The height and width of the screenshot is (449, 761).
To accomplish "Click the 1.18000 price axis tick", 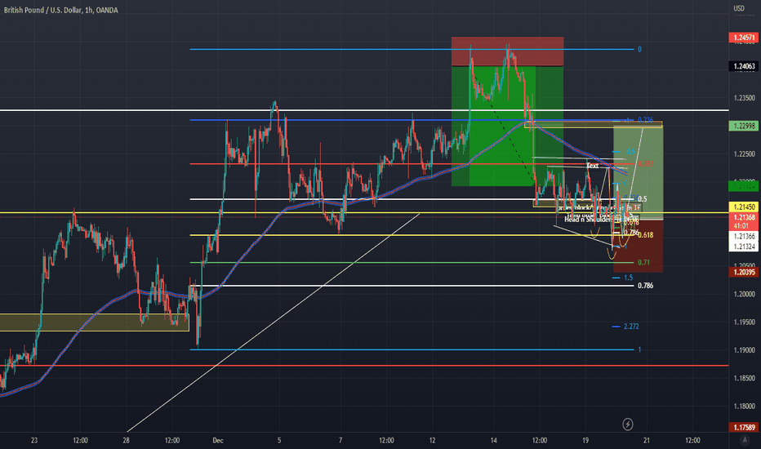I will coord(744,407).
